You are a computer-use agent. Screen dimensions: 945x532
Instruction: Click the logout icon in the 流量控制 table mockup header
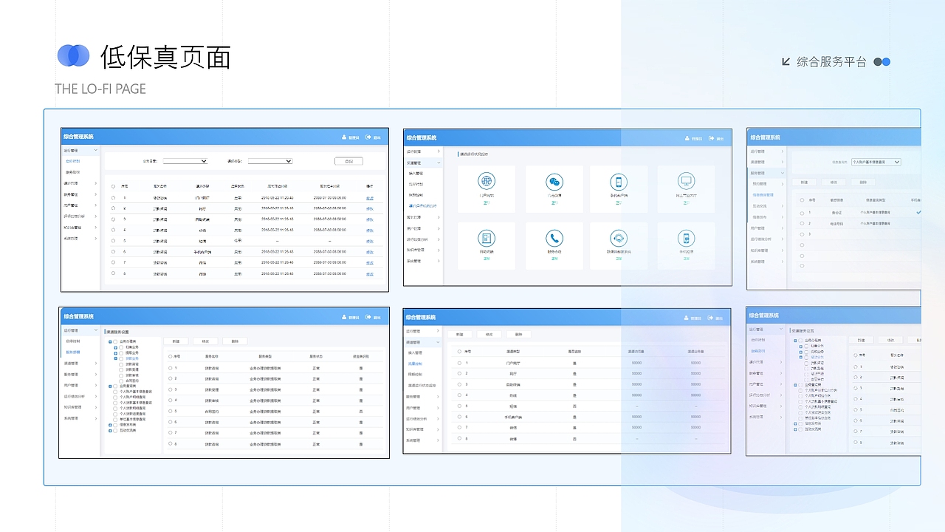pos(711,318)
